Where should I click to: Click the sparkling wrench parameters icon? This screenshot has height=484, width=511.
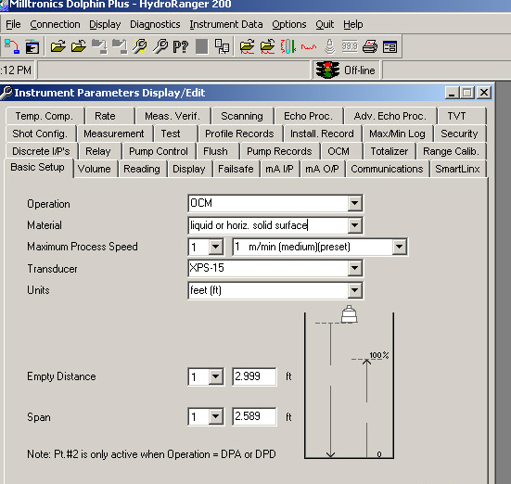point(140,46)
